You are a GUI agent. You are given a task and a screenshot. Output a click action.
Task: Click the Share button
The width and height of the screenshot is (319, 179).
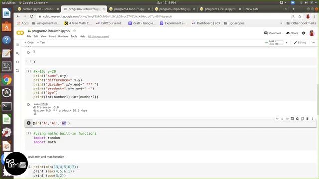coord(292,33)
